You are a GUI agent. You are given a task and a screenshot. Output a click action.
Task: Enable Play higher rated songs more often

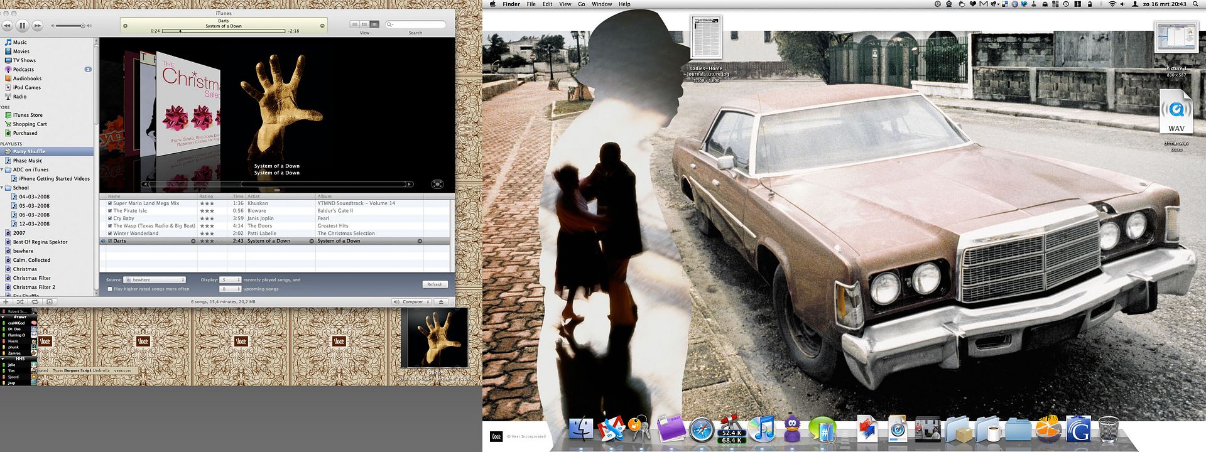(110, 289)
